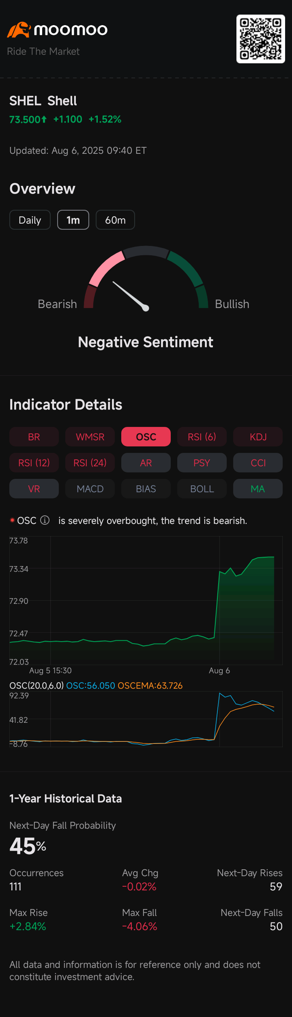The width and height of the screenshot is (292, 1017).
Task: Show the MACD indicator details
Action: coord(90,489)
